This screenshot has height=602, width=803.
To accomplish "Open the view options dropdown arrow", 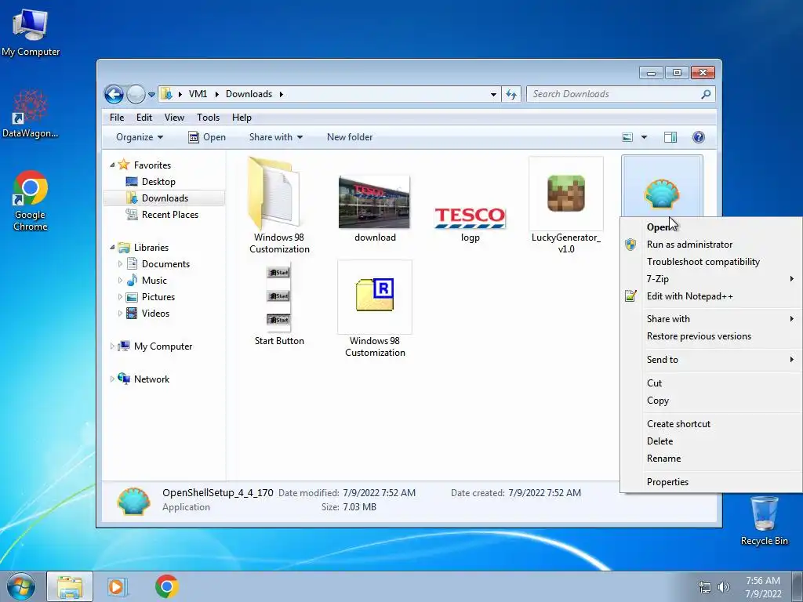I will (644, 137).
